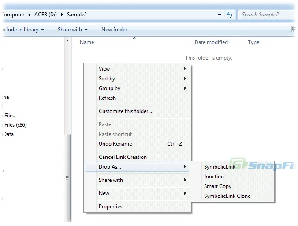Select Smart Copy option
The image size is (298, 226).
[x=232, y=186]
